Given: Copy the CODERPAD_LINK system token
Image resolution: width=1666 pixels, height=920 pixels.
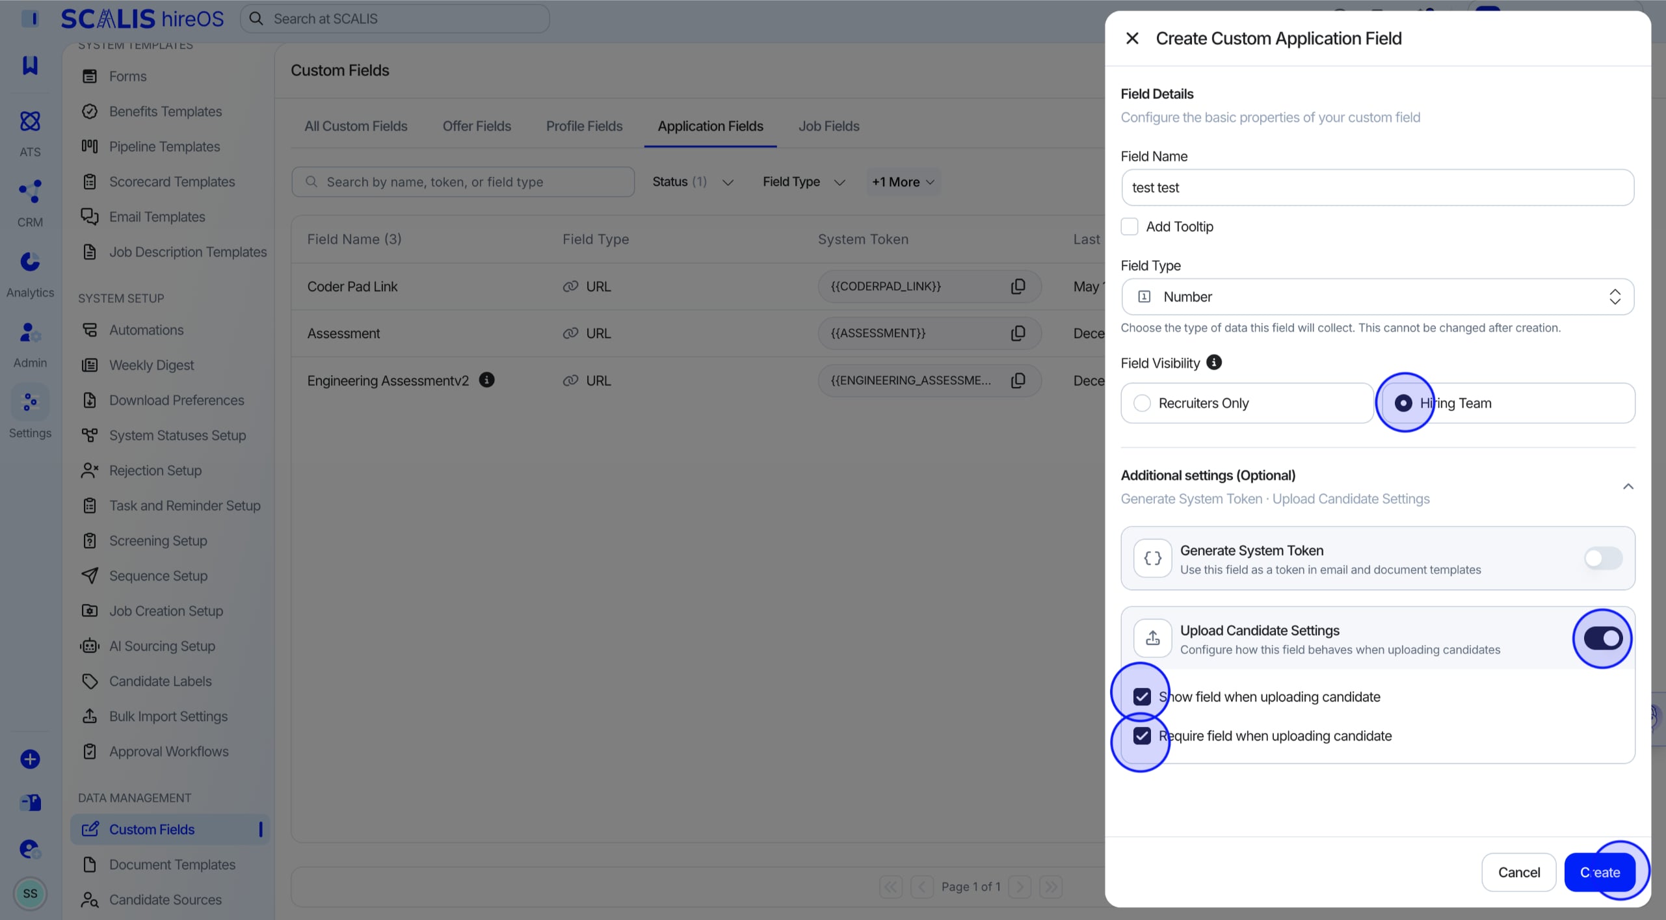Looking at the screenshot, I should (x=1018, y=286).
